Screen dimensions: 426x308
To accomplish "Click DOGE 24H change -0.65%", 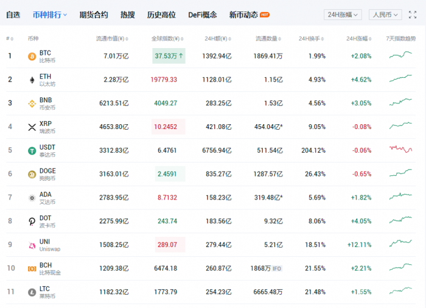I will point(361,174).
